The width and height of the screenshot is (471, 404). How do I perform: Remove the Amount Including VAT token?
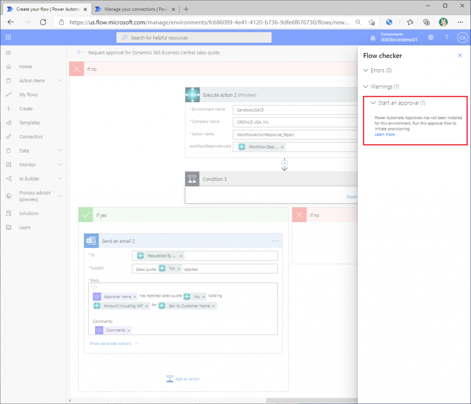pos(147,306)
